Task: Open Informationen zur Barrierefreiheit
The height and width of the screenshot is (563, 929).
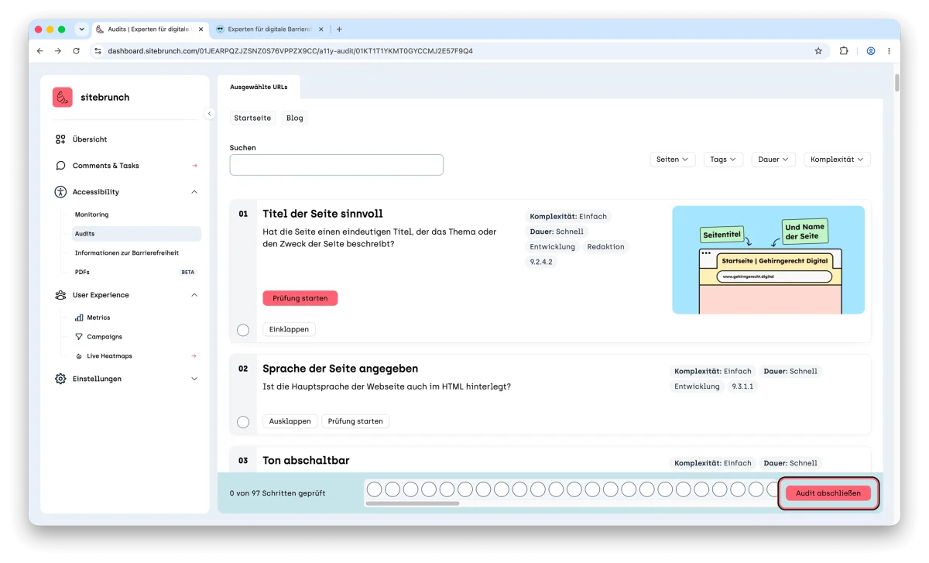Action: [x=127, y=253]
